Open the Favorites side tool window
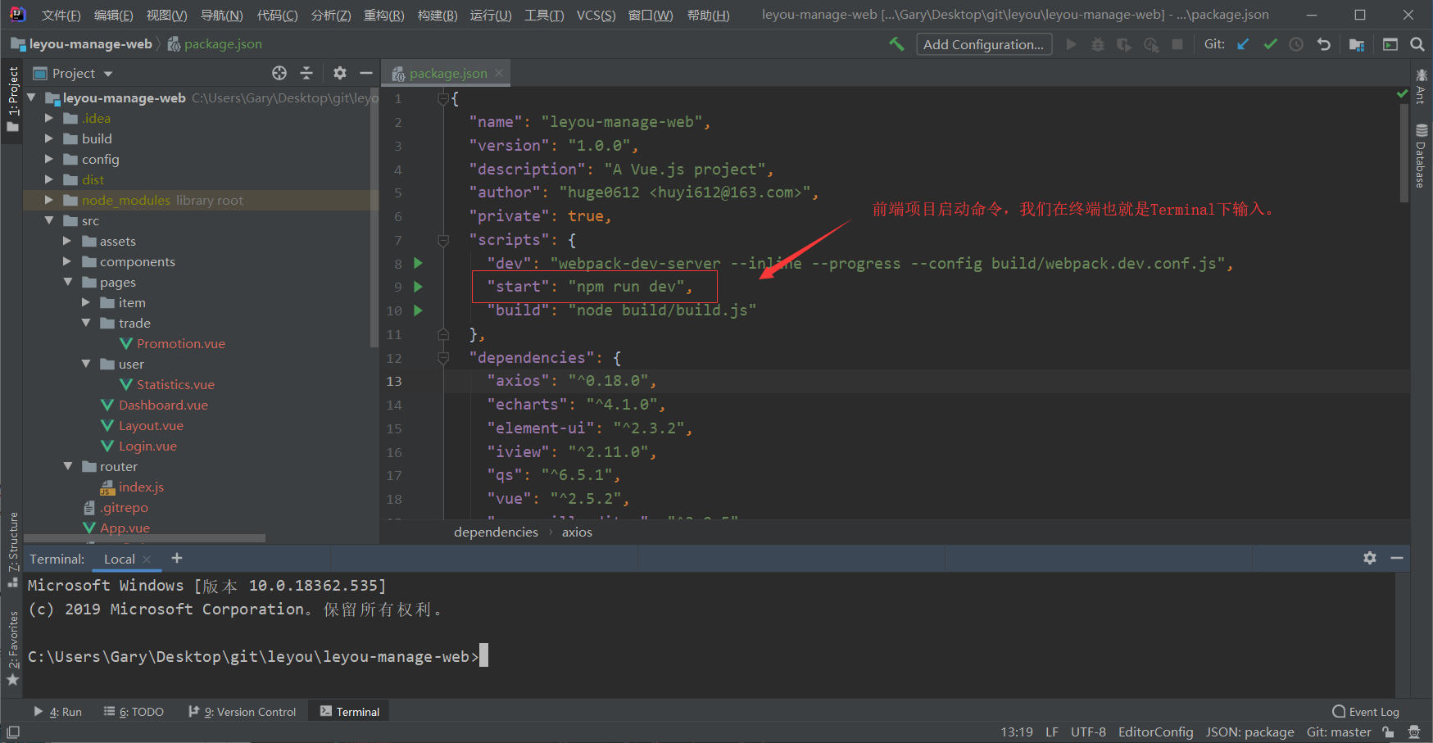The width and height of the screenshot is (1433, 743). tap(12, 649)
